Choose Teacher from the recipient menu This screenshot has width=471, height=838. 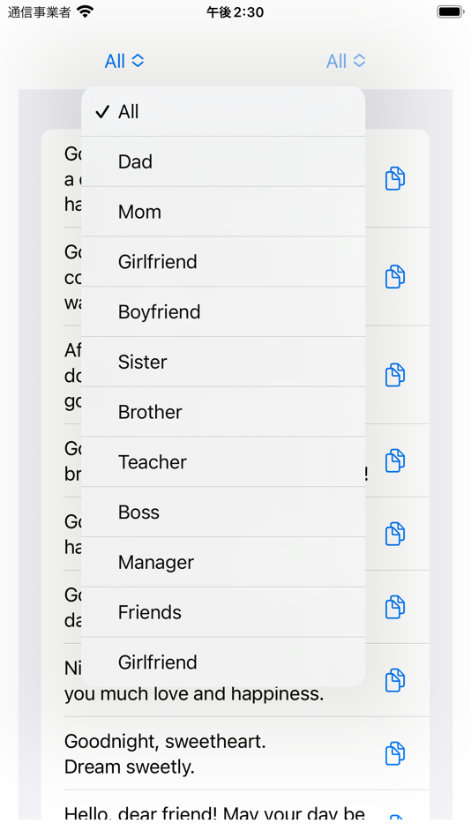(223, 461)
